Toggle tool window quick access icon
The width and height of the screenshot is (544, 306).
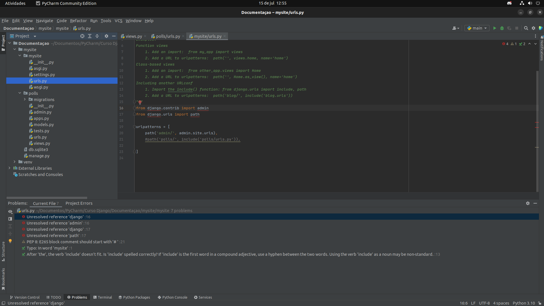tap(3, 303)
